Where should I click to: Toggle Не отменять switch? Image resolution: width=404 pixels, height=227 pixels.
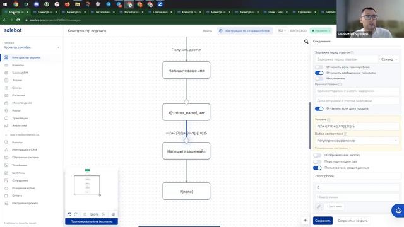coord(319,78)
